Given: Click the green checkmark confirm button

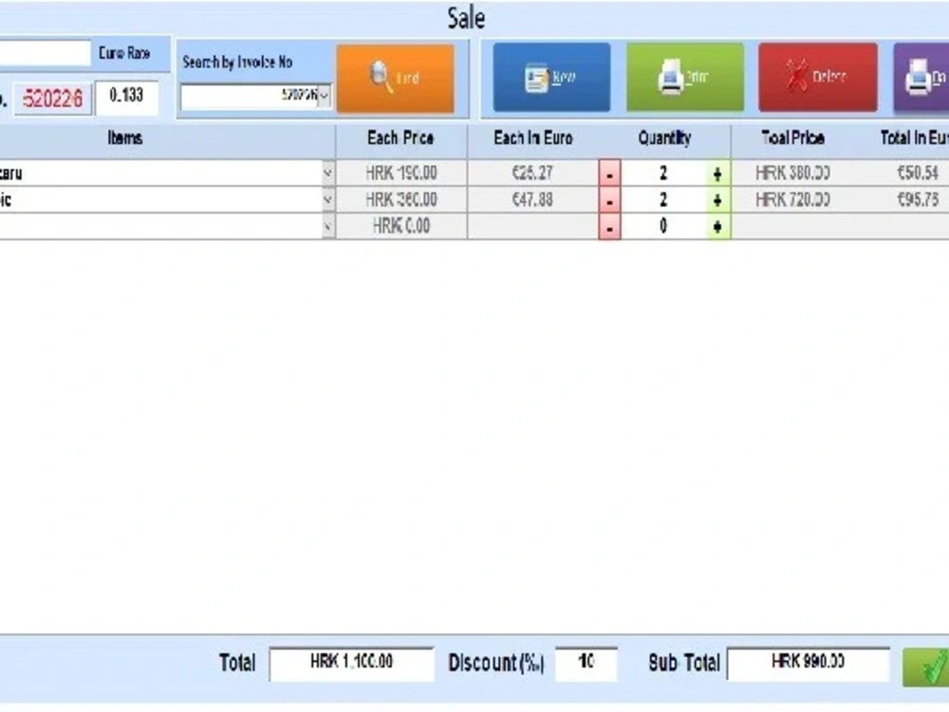Looking at the screenshot, I should [925, 667].
